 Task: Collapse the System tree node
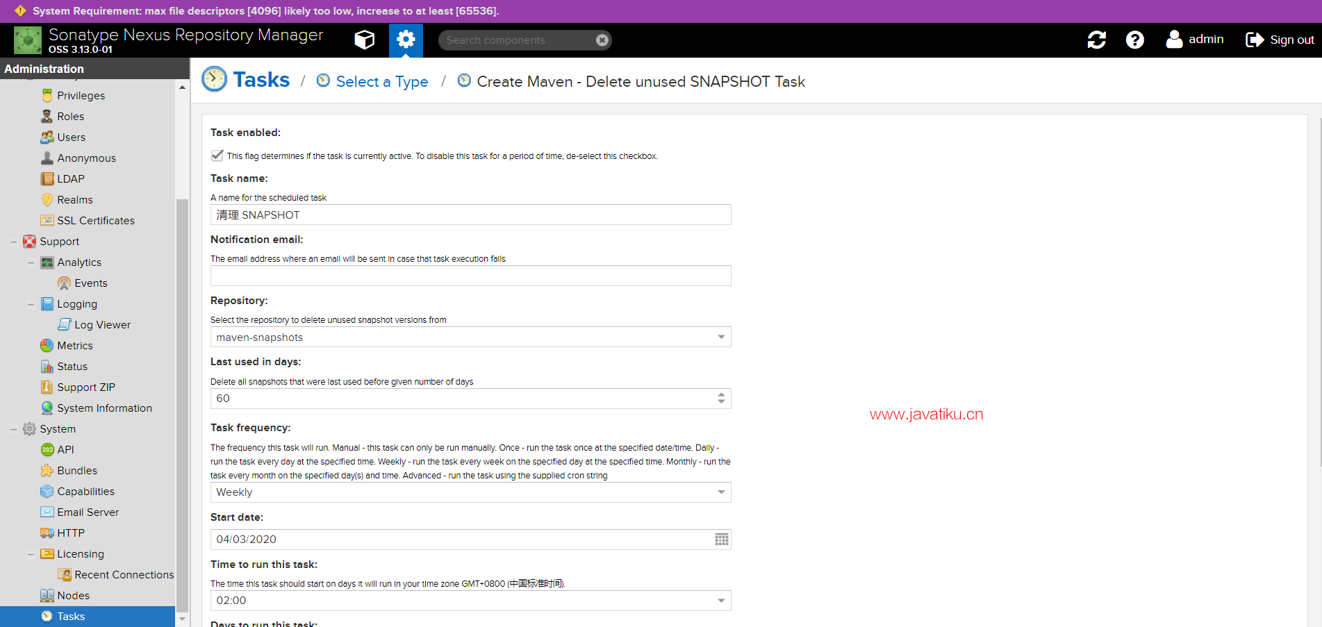tap(13, 429)
